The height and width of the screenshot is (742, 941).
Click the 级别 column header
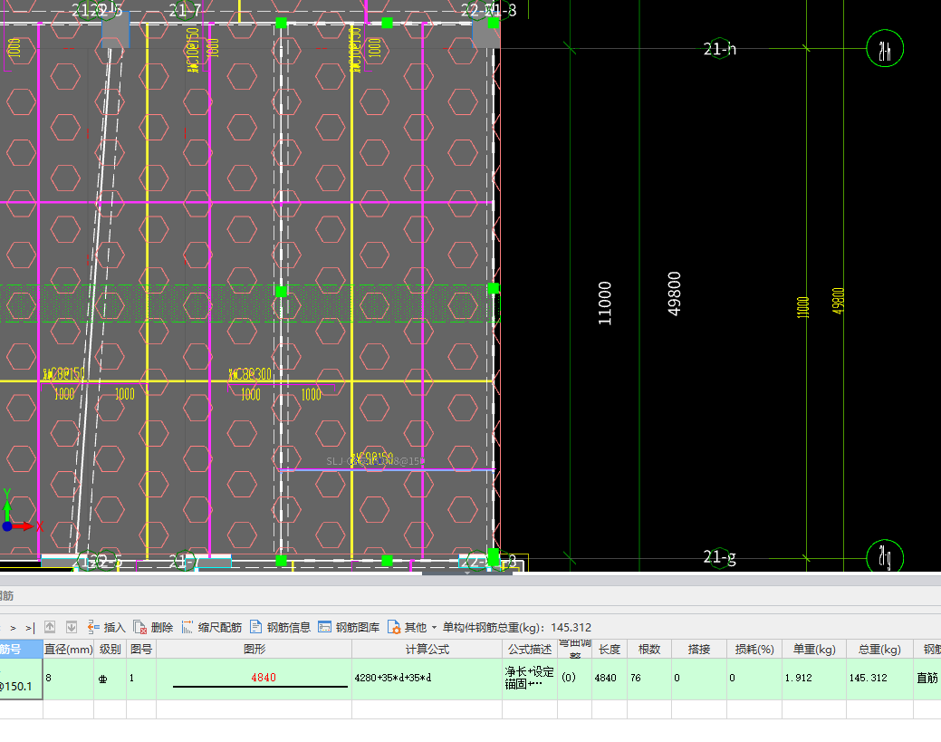tap(110, 649)
